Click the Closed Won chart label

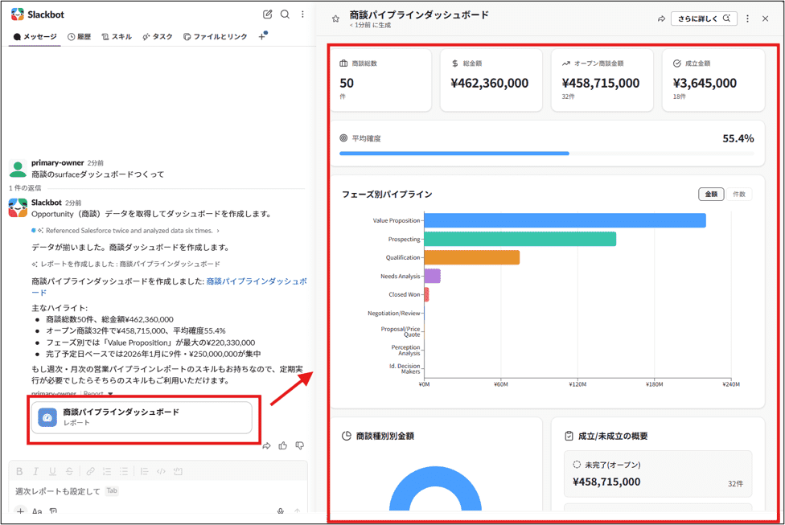pyautogui.click(x=405, y=294)
